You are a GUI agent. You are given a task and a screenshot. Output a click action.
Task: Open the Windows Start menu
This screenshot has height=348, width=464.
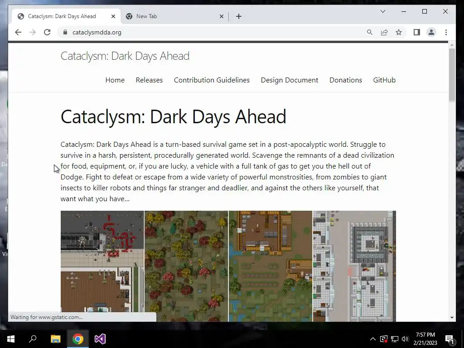click(x=11, y=339)
